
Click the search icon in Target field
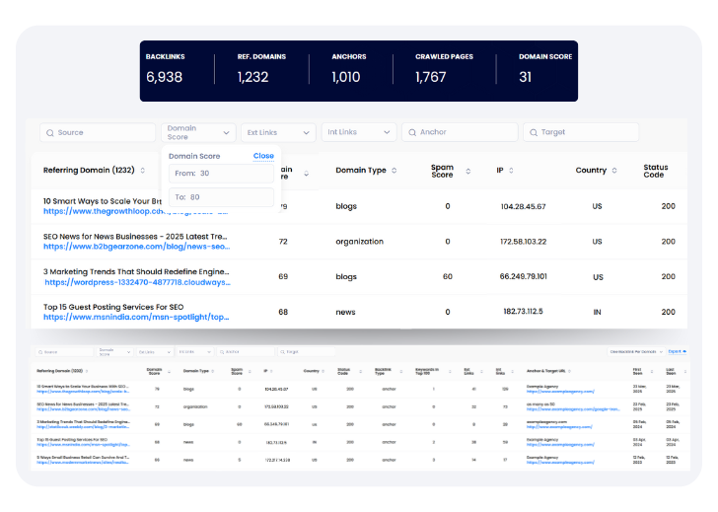pos(533,132)
